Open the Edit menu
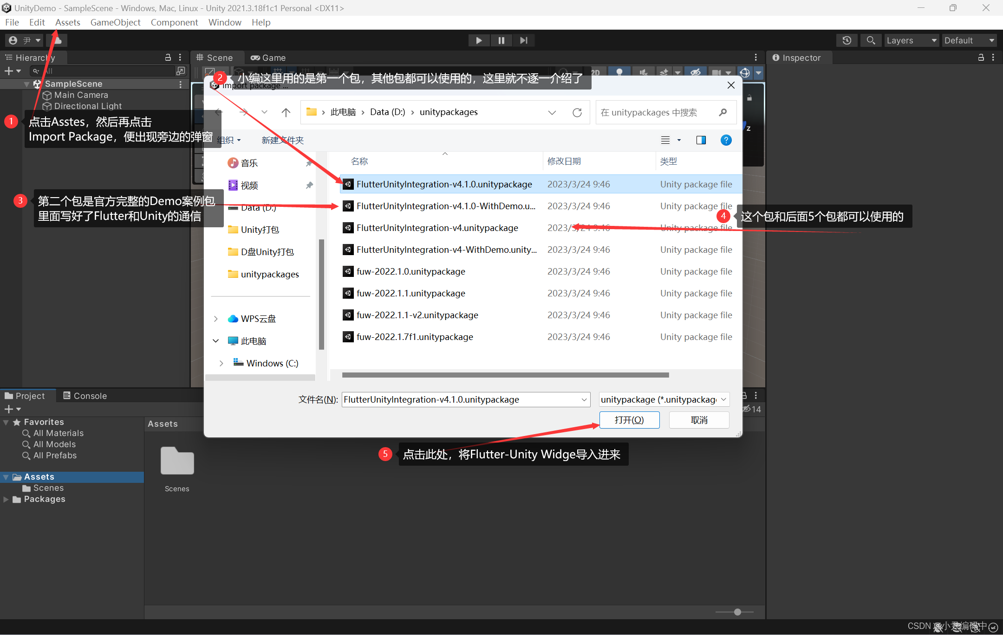1003x635 pixels. (37, 22)
